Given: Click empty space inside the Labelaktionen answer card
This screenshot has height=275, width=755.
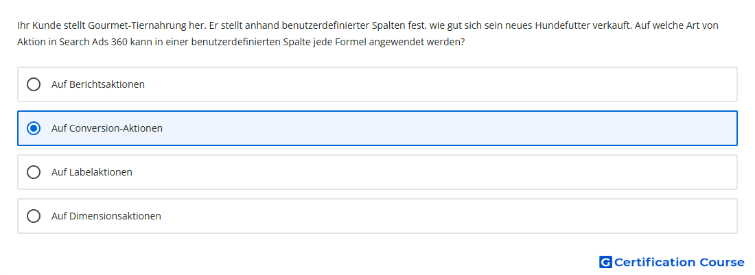Looking at the screenshot, I should click(433, 172).
